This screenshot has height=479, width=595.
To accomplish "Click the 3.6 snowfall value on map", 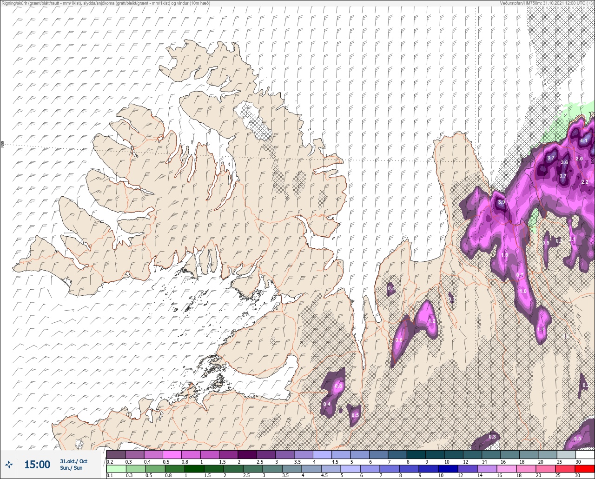I will point(564,162).
